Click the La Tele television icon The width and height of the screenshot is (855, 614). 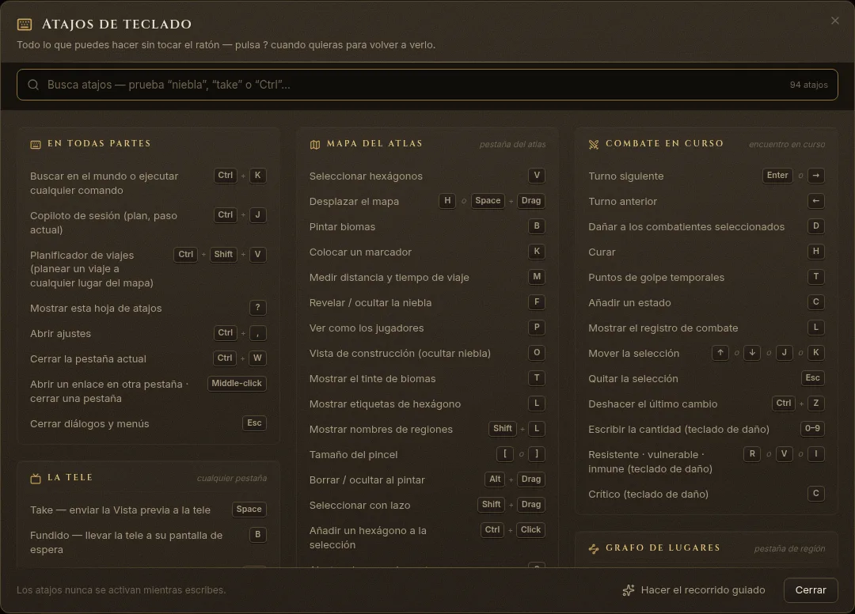pyautogui.click(x=36, y=479)
